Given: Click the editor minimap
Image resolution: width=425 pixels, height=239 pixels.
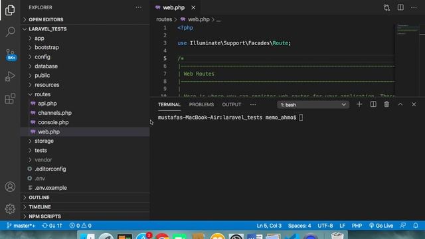Looking at the screenshot, I should [408, 60].
